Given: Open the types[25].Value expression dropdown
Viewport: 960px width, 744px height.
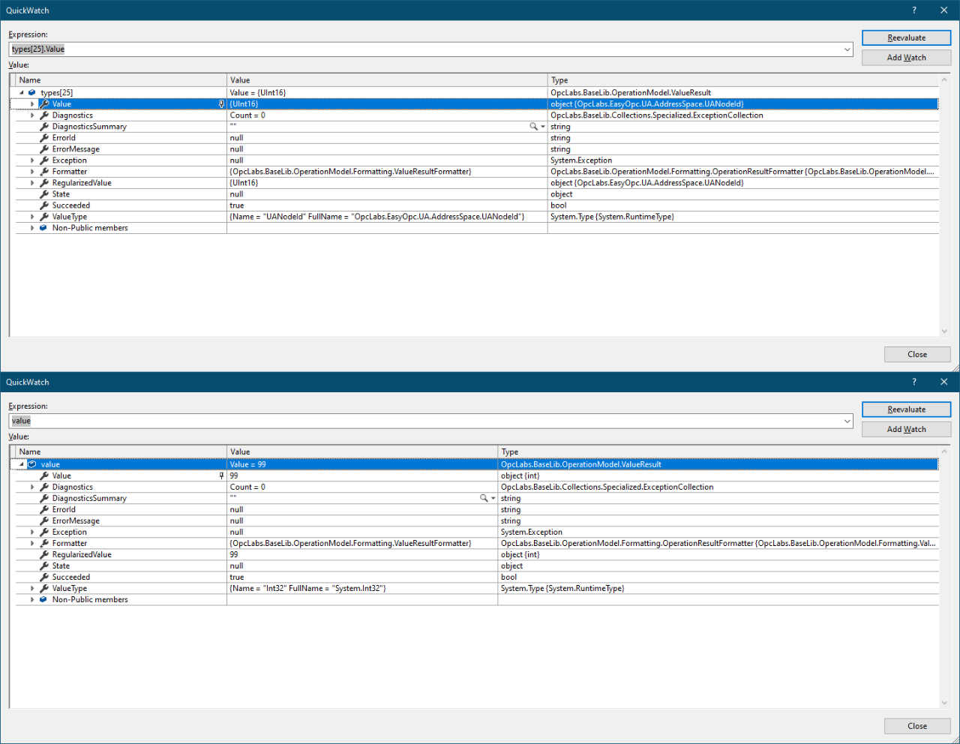Looking at the screenshot, I should coord(847,49).
